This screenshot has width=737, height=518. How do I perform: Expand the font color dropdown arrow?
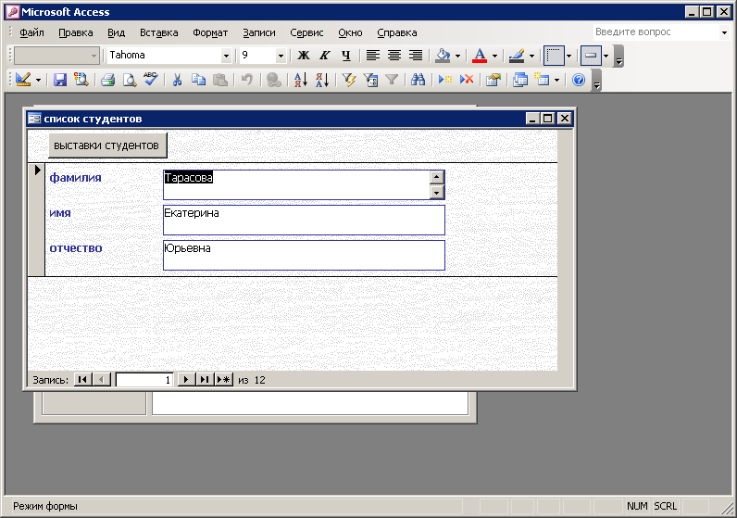pyautogui.click(x=494, y=56)
